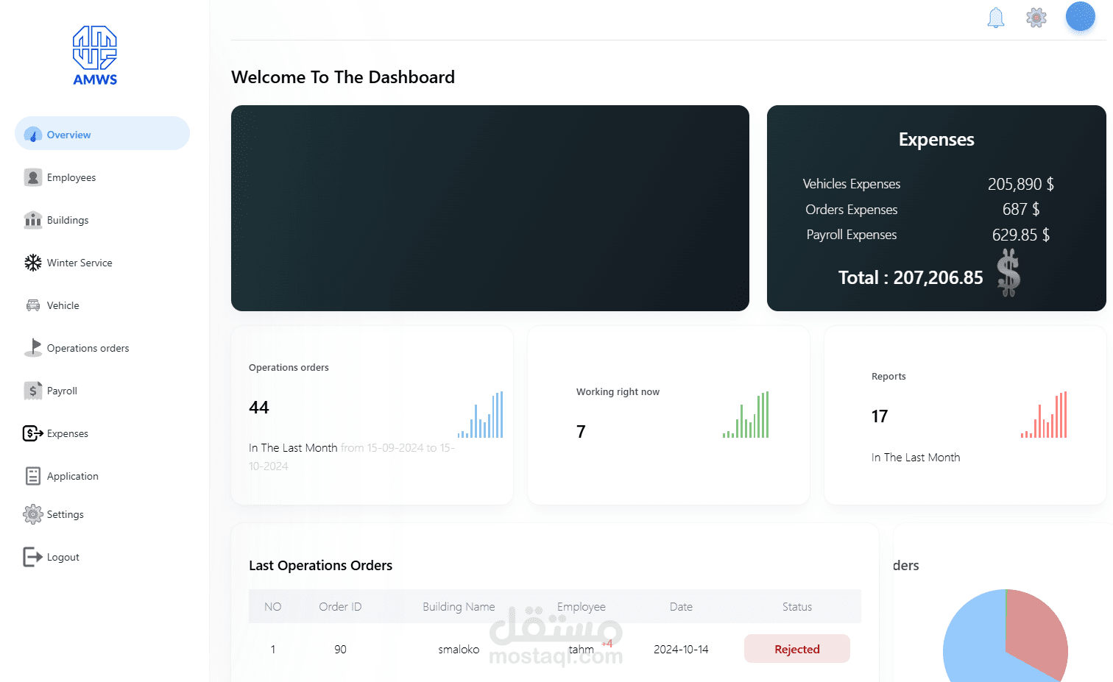Image resolution: width=1113 pixels, height=682 pixels.
Task: Click the order ID 90 cell
Action: point(340,650)
